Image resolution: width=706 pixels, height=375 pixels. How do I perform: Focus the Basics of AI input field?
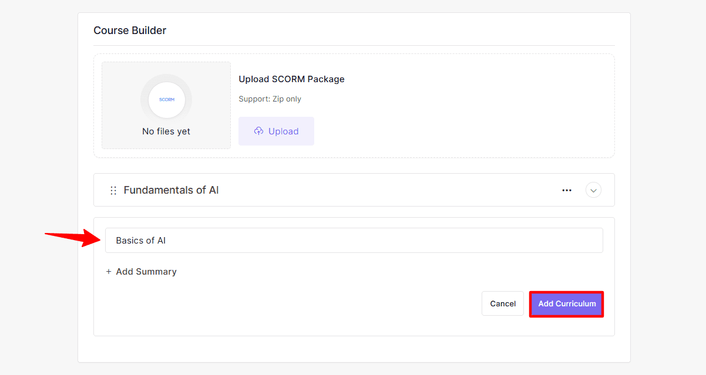coord(354,241)
